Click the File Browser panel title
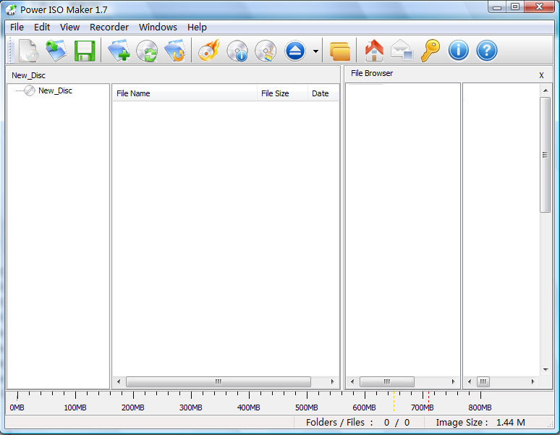The image size is (560, 435). (x=372, y=73)
